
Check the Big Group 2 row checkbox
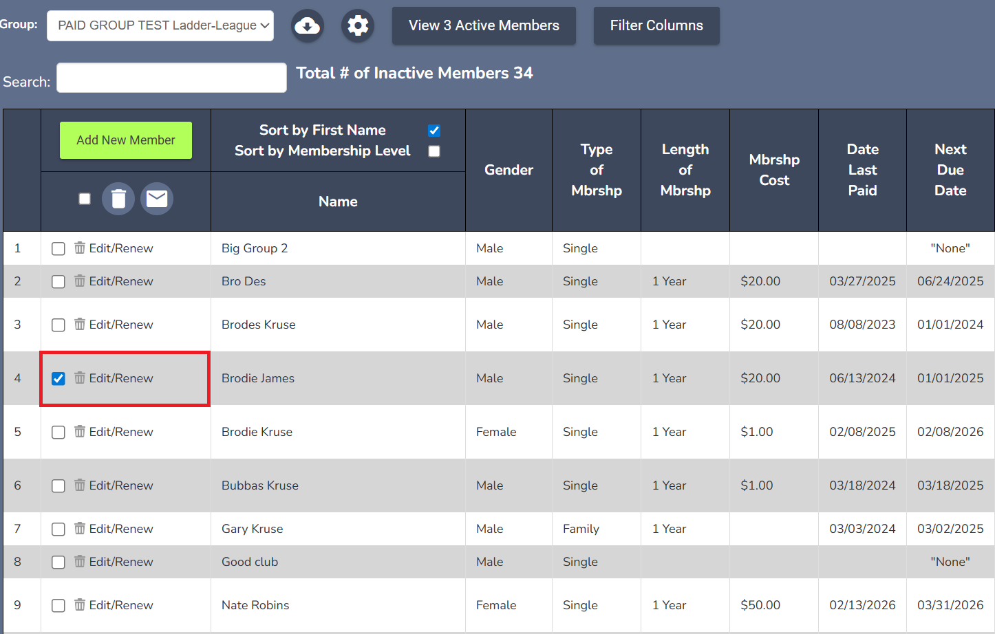coord(58,248)
